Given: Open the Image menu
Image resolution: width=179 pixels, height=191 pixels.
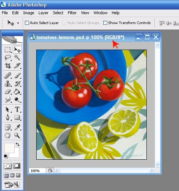Looking at the screenshot, I should [29, 13].
